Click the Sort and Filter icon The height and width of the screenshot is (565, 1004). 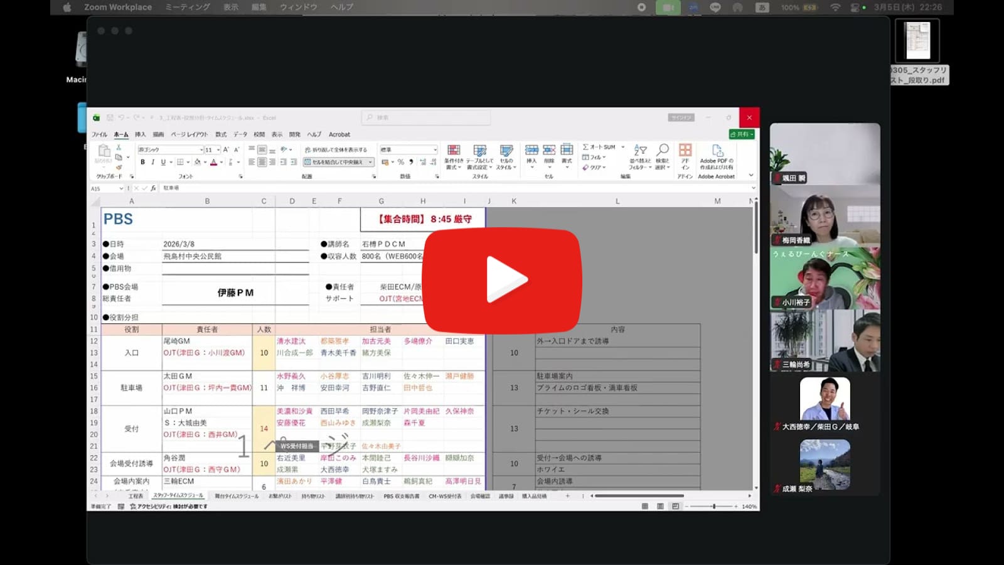pyautogui.click(x=640, y=150)
